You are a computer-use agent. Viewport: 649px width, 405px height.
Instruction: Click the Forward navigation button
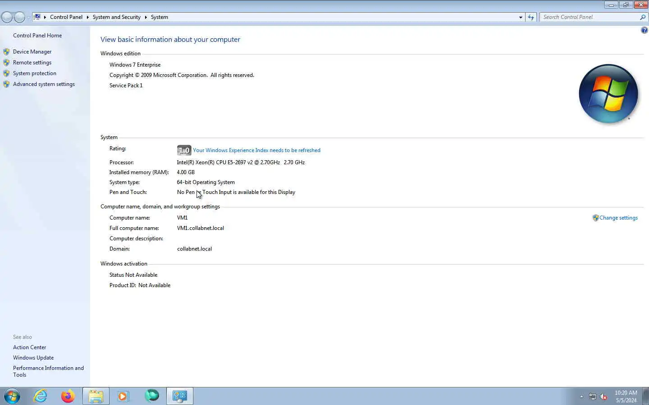coord(20,17)
